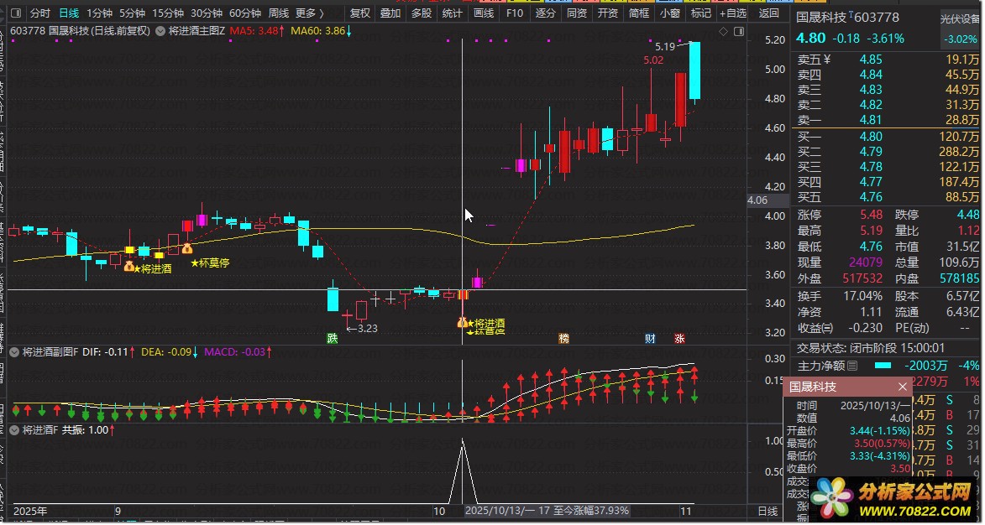The image size is (985, 525).
Task: Open 小窗 mini window
Action: [x=669, y=13]
